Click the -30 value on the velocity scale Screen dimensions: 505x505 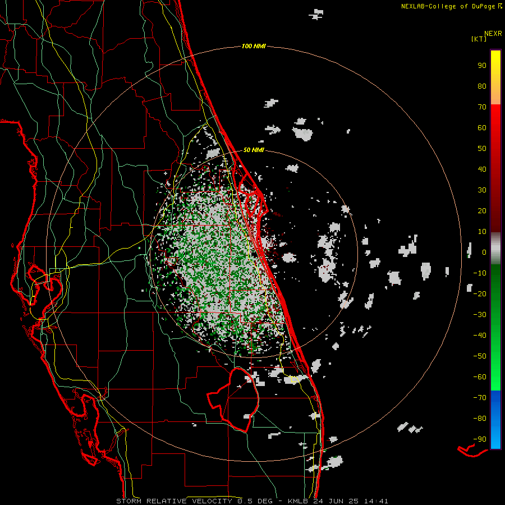480,315
